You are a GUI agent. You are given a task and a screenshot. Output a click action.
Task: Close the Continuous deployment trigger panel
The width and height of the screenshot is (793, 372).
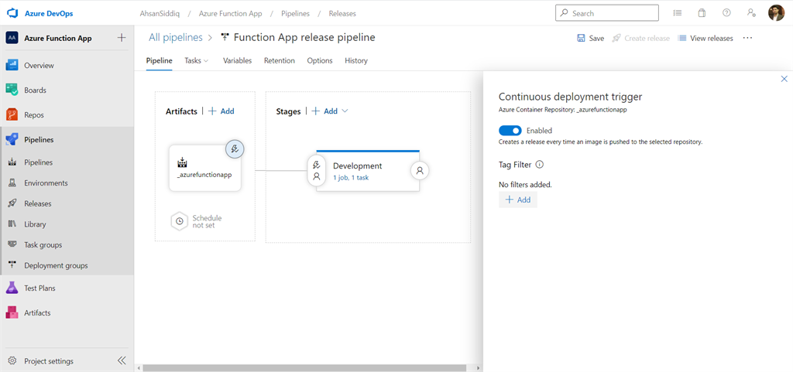784,79
